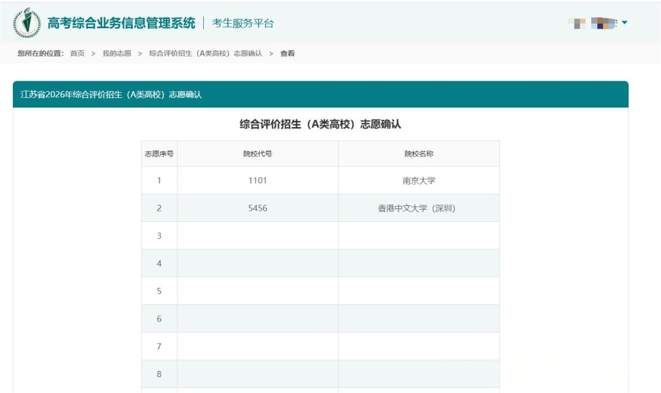Select the 香港中文大学（深圳） cell
The width and height of the screenshot is (661, 393).
click(x=419, y=208)
